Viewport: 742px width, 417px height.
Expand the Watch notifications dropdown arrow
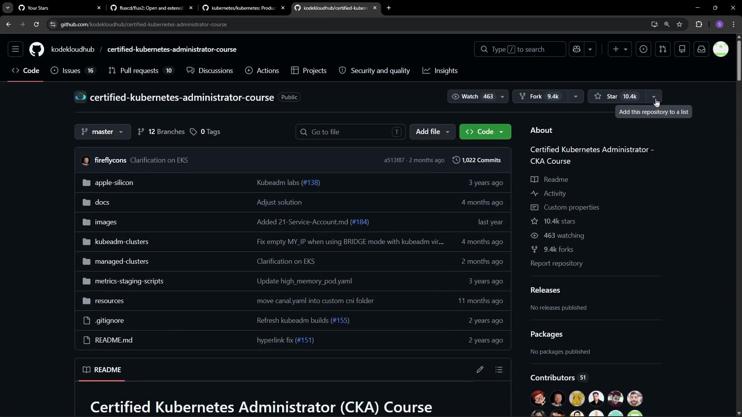502,97
